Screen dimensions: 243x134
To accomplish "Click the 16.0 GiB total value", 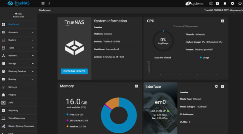I will pos(76,102).
